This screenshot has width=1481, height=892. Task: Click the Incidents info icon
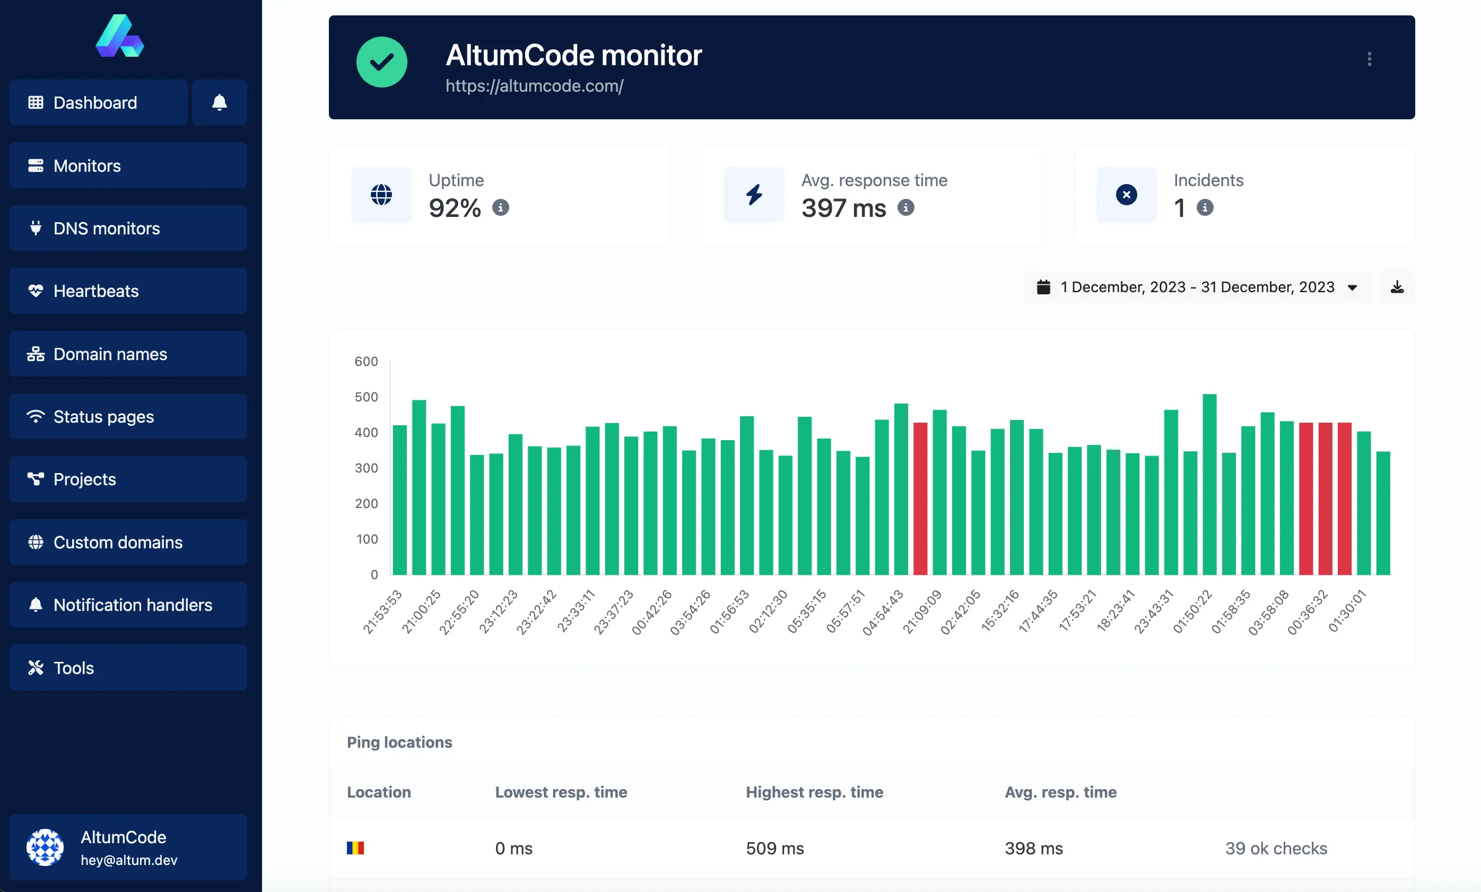(1205, 208)
